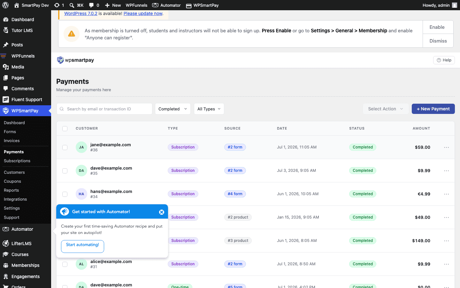Open row actions for alice's $9.99 payment
This screenshot has width=460, height=288.
pos(447,264)
